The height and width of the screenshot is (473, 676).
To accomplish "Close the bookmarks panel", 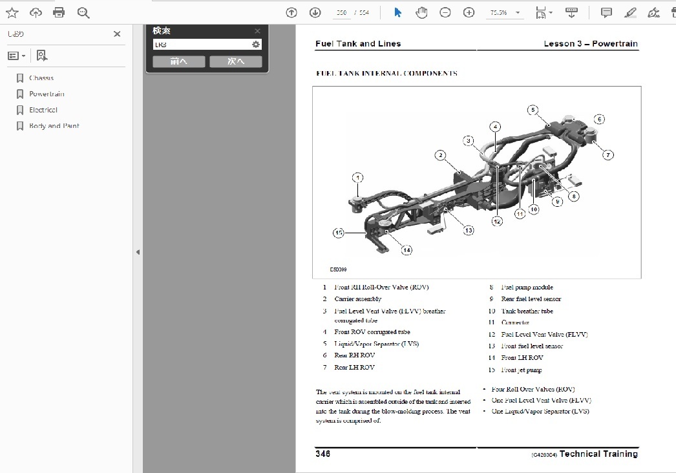I will (x=117, y=34).
